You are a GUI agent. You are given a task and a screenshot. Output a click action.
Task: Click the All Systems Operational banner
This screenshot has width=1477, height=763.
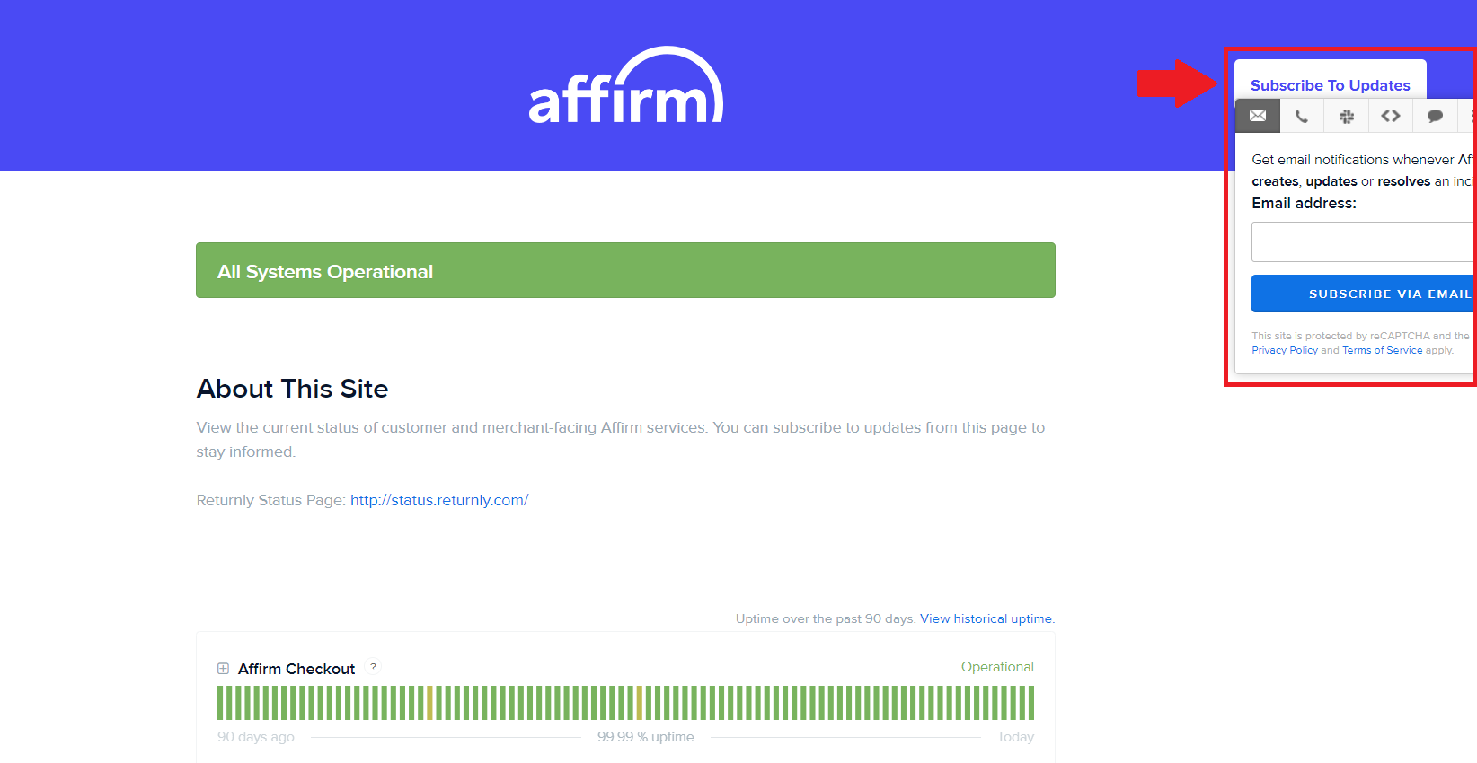[x=625, y=270]
